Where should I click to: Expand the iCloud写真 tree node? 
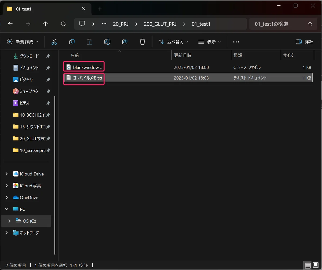7,186
